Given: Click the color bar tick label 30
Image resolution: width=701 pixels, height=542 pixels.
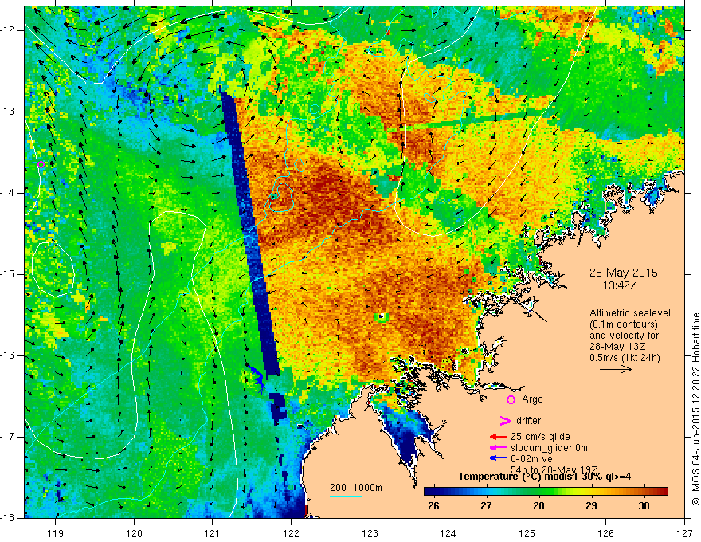Looking at the screenshot, I should click(x=644, y=506).
